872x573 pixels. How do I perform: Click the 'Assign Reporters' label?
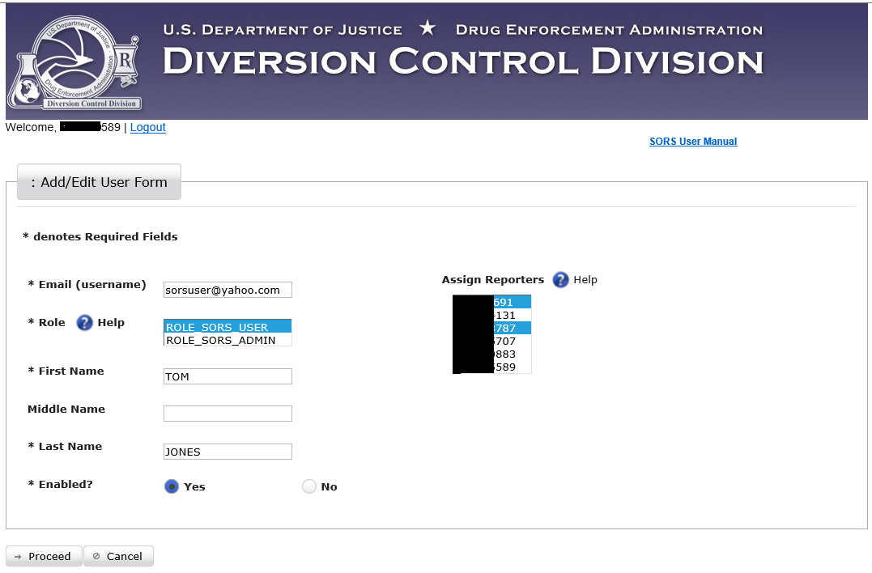pos(493,279)
